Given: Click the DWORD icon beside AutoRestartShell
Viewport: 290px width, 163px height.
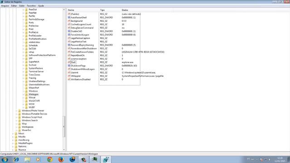Looking at the screenshot, I should [69, 17].
